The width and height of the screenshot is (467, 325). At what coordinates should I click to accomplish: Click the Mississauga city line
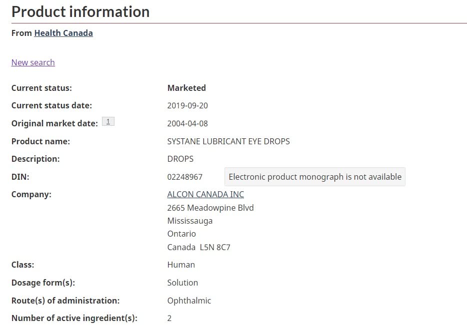click(190, 221)
